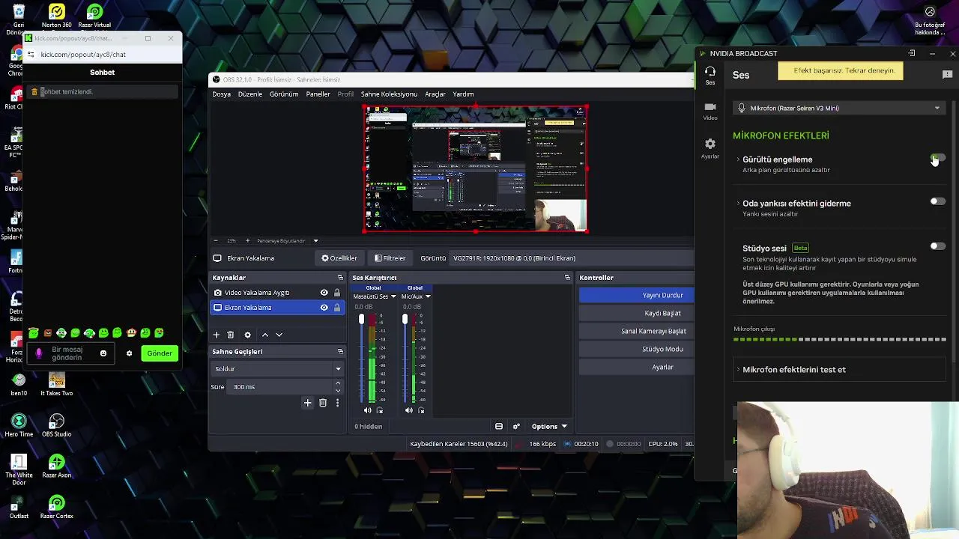Open scene transition three-dot menu
This screenshot has height=539, width=959.
tap(337, 403)
